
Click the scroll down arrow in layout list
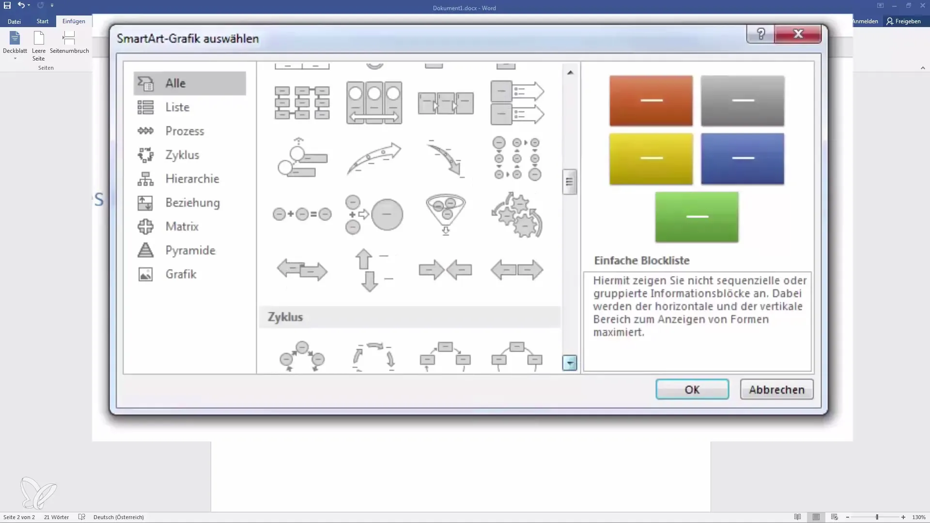570,363
